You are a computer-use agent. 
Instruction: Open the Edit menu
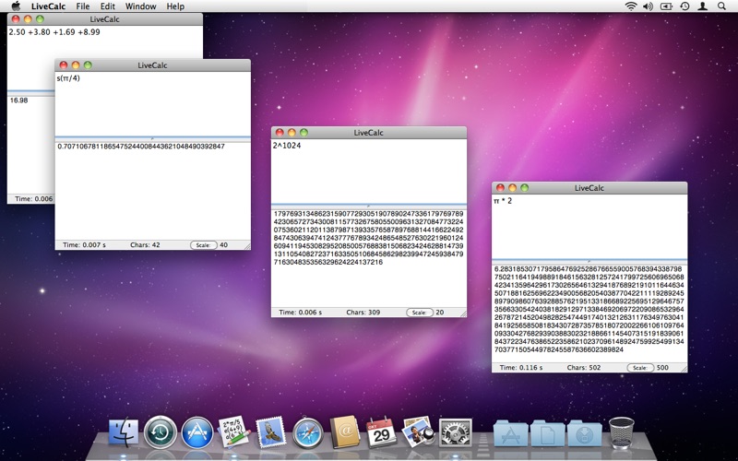[108, 6]
